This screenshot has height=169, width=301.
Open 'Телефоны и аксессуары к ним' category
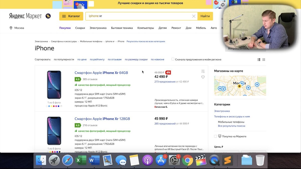pos(232,117)
